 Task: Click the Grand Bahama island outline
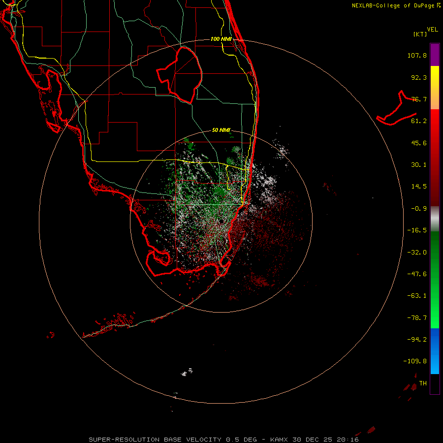click(x=397, y=109)
